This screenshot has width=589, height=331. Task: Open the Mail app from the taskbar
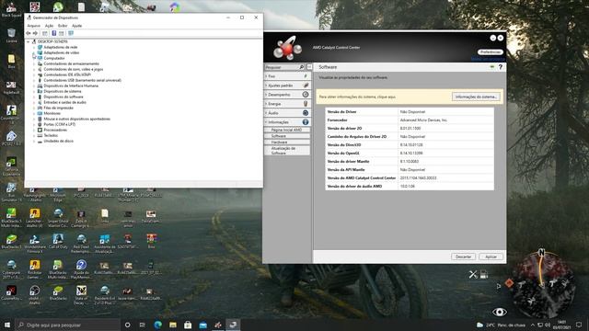click(x=202, y=325)
